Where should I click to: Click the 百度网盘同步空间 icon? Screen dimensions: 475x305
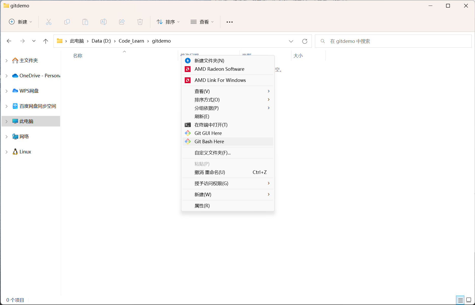click(x=15, y=106)
